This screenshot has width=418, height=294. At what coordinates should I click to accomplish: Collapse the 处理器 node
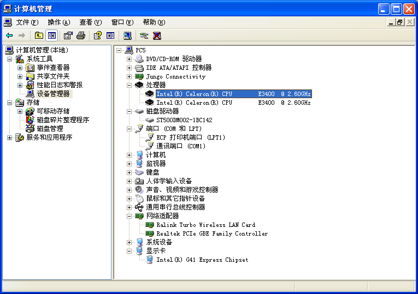129,85
